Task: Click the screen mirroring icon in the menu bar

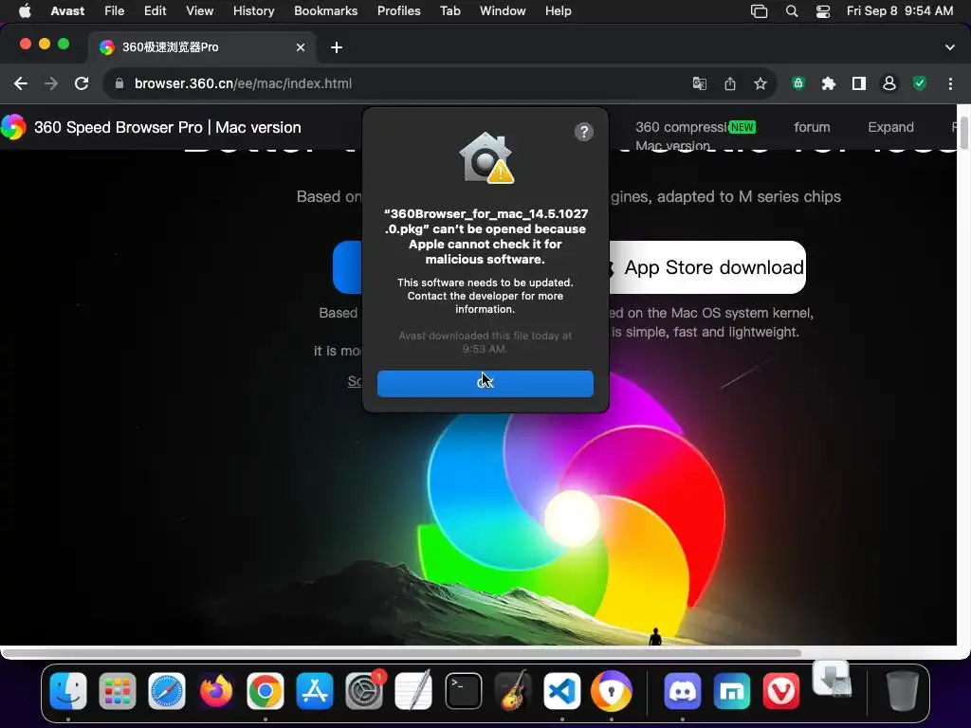Action: click(x=760, y=11)
